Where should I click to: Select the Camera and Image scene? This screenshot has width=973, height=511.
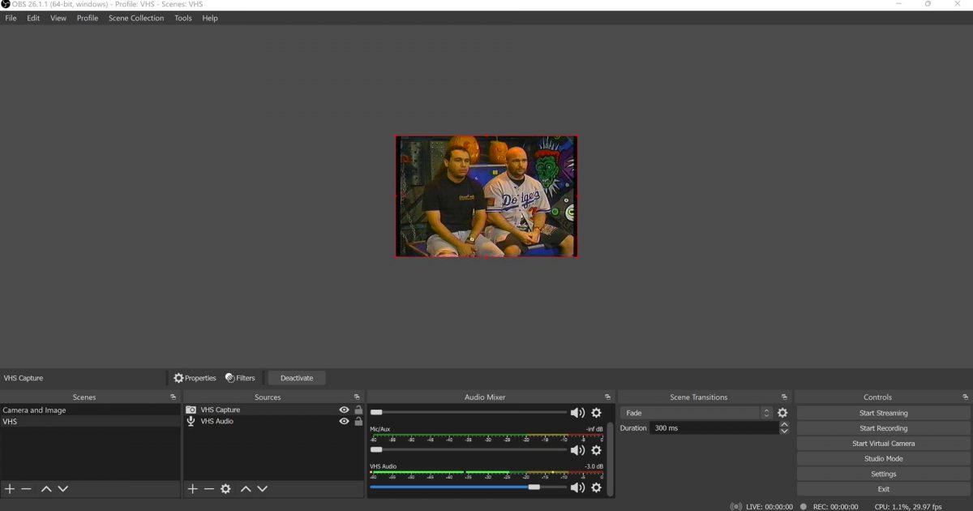34,410
